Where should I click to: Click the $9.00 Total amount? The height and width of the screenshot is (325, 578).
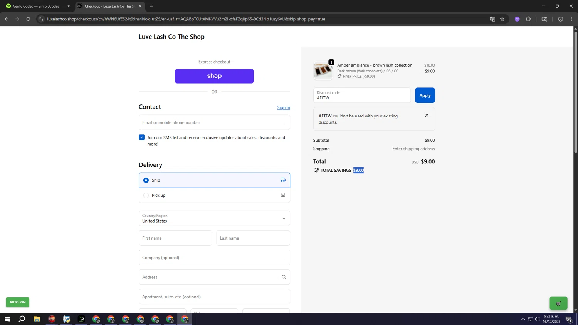pos(428,162)
